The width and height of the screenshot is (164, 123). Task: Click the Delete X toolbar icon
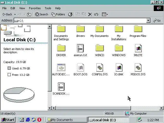[x=90, y=14]
